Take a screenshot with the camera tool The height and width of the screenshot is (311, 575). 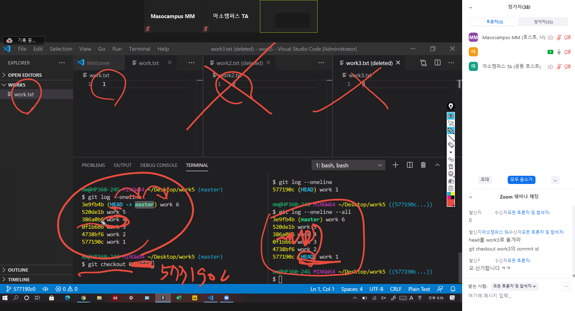(451, 181)
